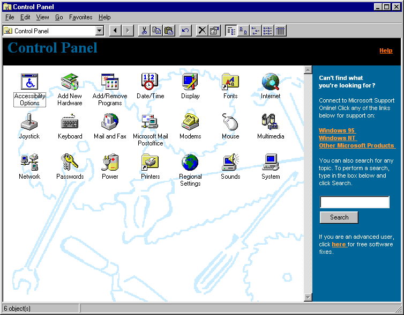Click the Back arrow toolbar button

click(115, 31)
